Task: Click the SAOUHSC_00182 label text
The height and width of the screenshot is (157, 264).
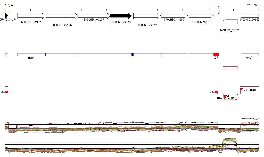Action: tap(229, 30)
